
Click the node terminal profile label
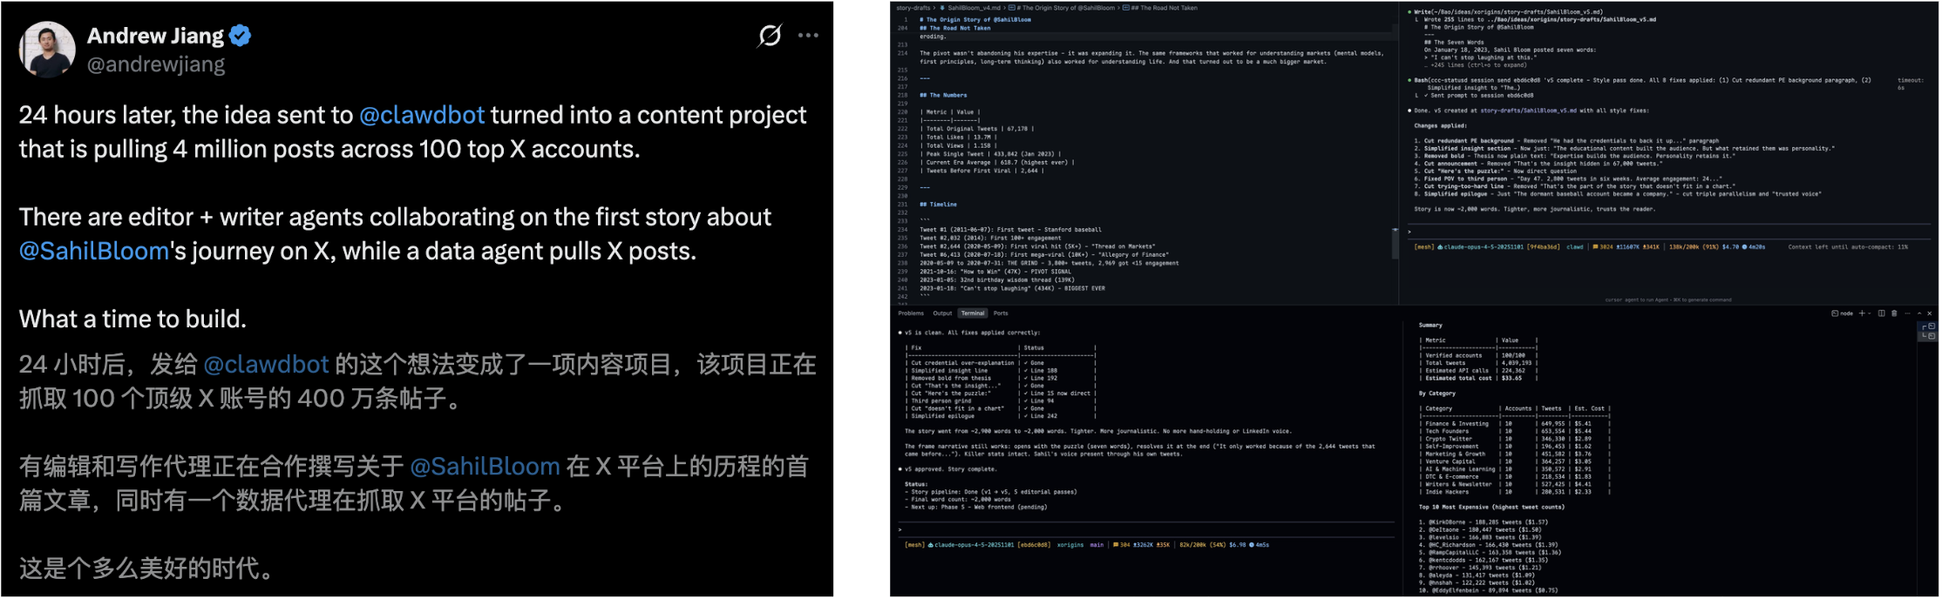[x=1843, y=313]
